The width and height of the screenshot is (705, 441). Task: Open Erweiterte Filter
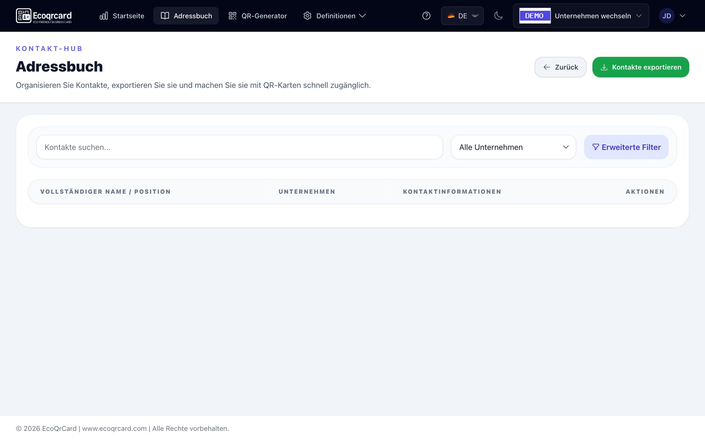pyautogui.click(x=626, y=147)
